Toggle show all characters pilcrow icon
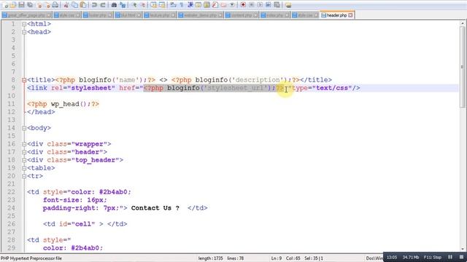467x262 pixels. tap(182, 5)
